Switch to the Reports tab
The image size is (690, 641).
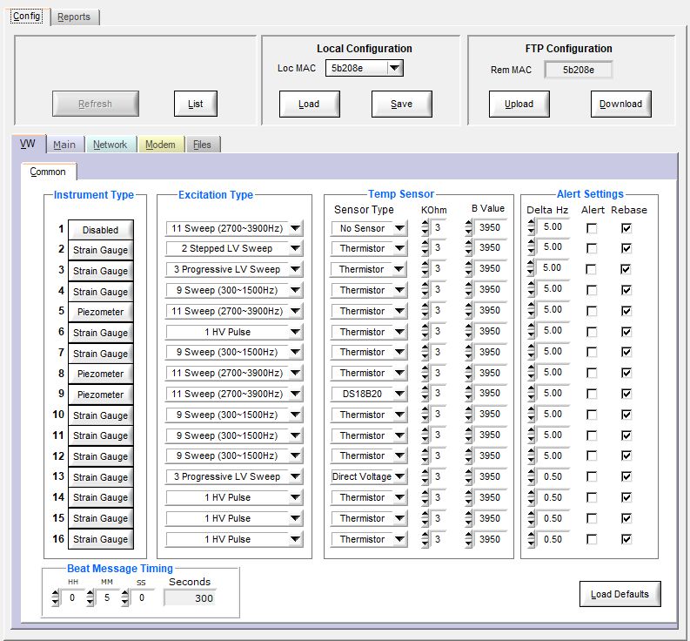click(74, 17)
